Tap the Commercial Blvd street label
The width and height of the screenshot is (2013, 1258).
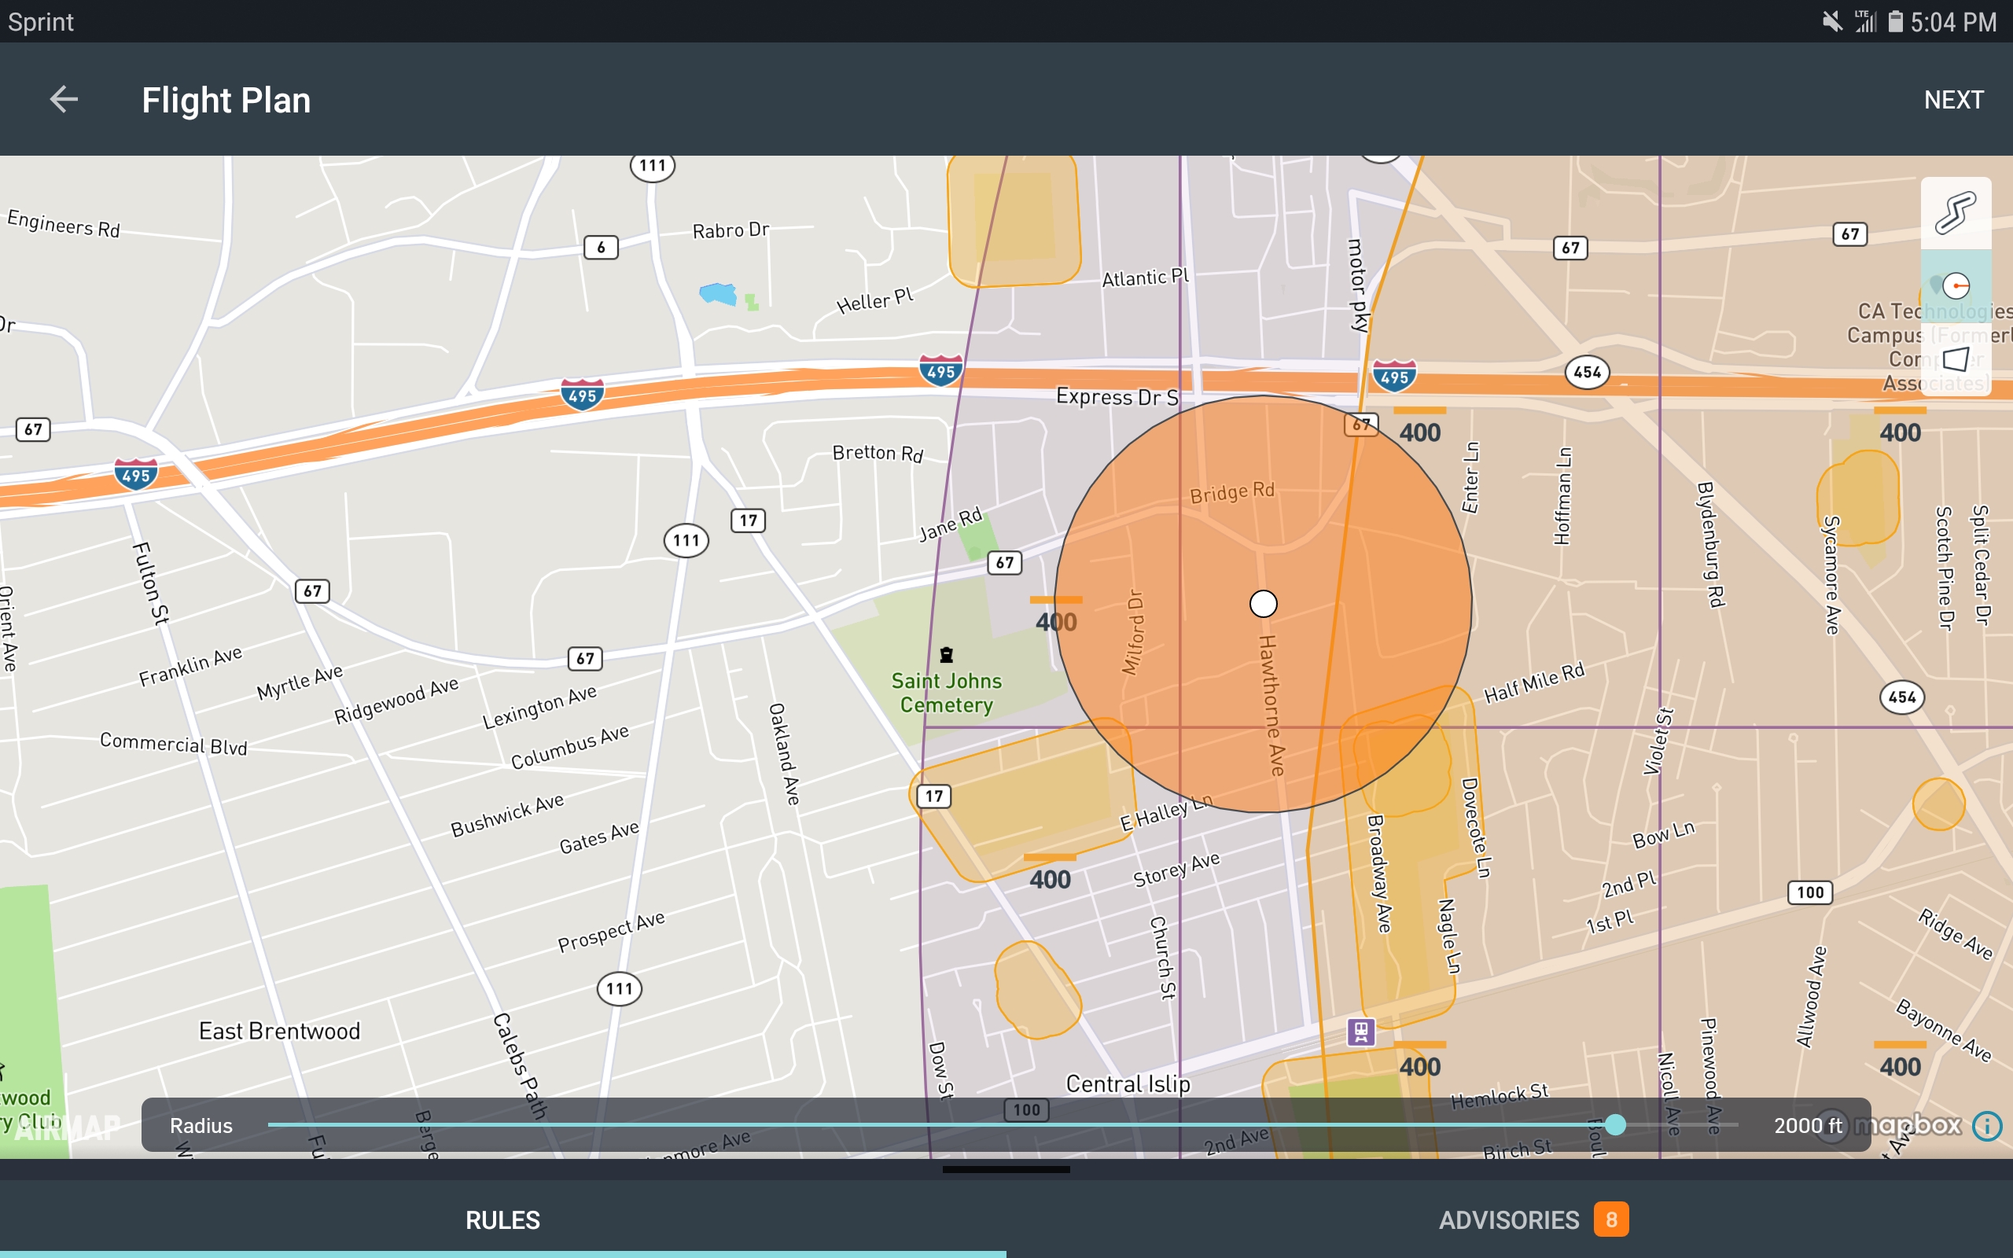tap(174, 743)
